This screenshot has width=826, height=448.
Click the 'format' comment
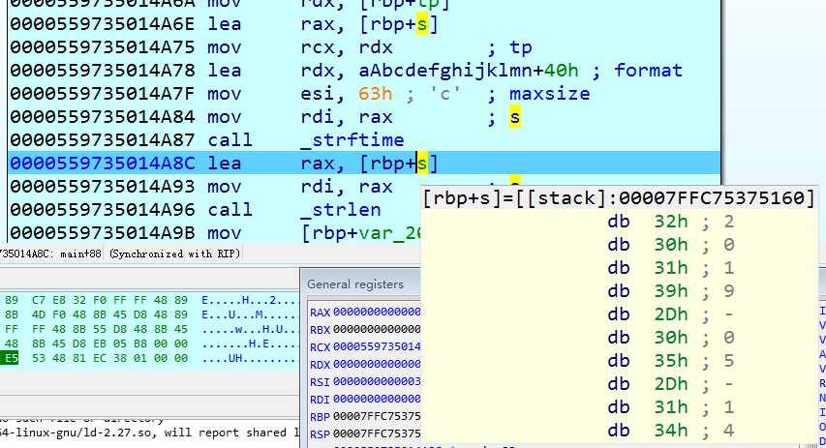click(648, 71)
